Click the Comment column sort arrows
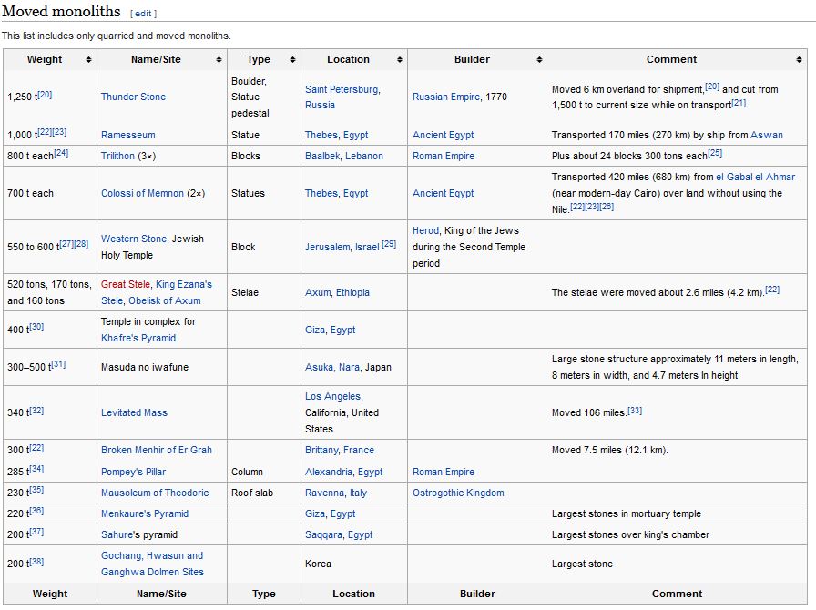The image size is (816, 610). click(799, 60)
